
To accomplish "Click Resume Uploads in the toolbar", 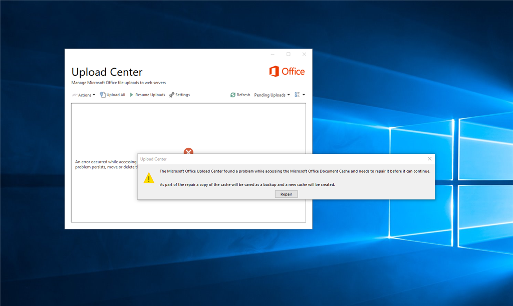I will [148, 95].
